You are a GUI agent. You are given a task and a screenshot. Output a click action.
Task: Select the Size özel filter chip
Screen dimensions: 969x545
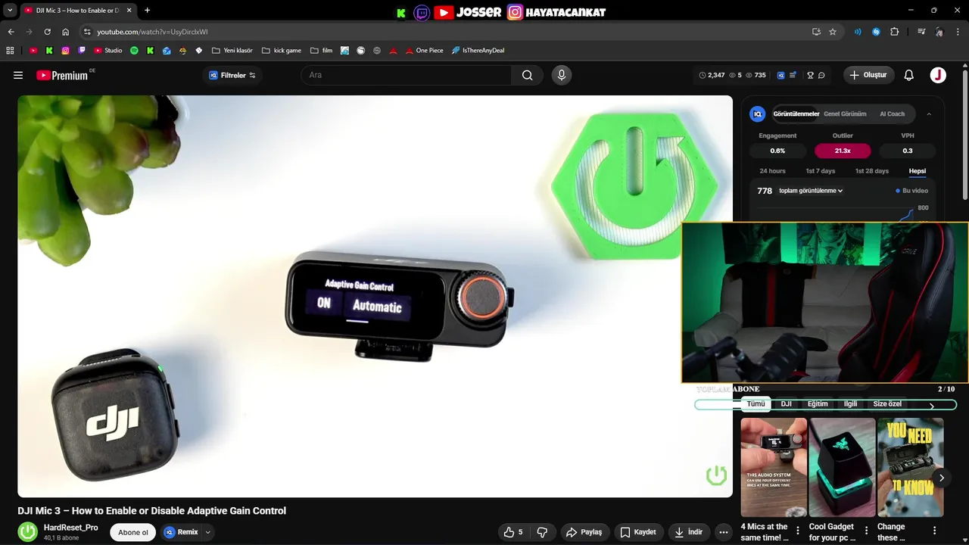[887, 404]
